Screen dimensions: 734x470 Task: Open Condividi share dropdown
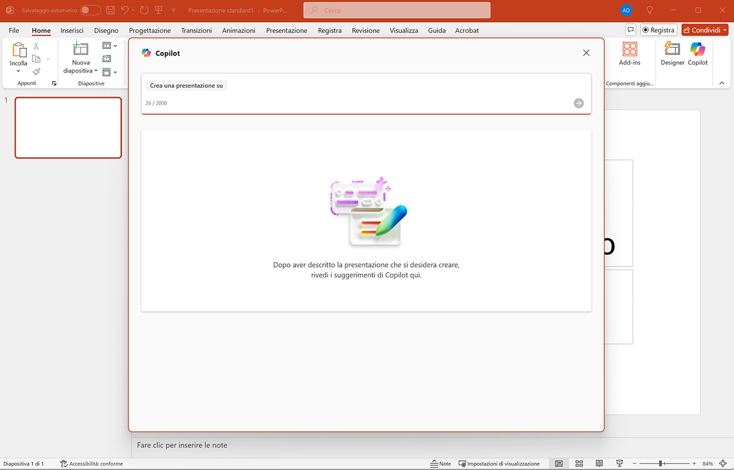click(x=725, y=30)
